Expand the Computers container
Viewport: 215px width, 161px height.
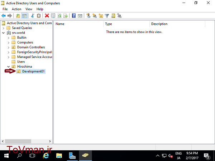(9, 43)
